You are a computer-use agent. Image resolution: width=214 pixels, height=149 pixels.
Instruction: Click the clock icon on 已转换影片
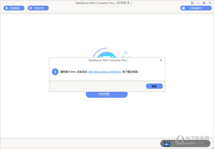point(183,8)
